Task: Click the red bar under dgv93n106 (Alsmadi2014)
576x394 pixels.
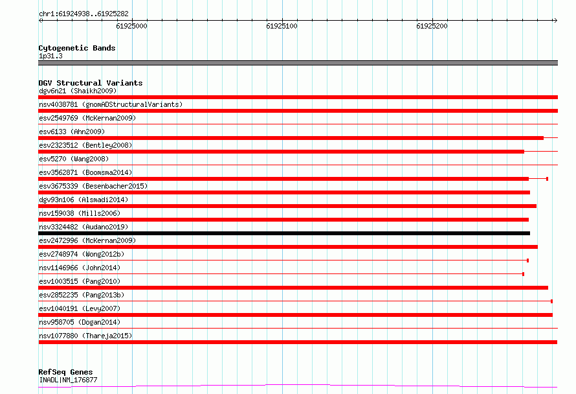Action: pos(287,206)
